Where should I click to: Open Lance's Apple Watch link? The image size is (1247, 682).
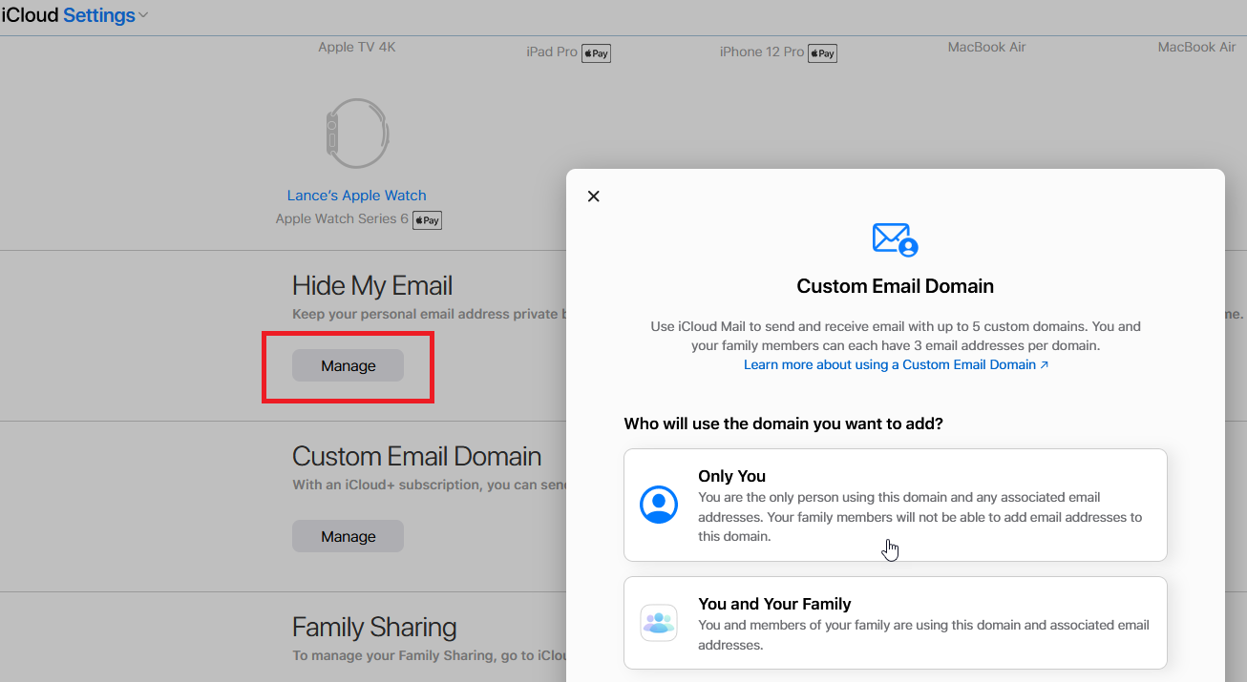pyautogui.click(x=357, y=196)
